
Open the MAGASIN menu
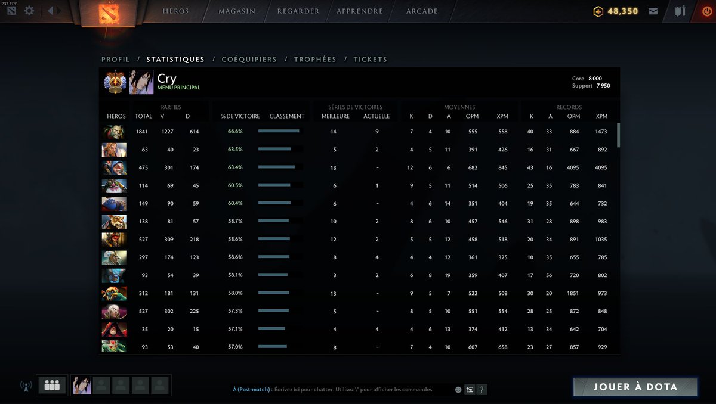tap(237, 11)
